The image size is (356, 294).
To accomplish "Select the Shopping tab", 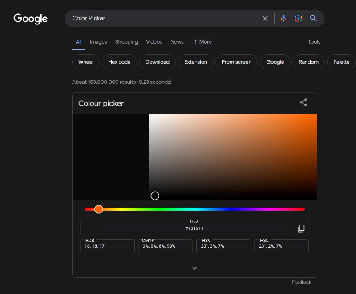I will pos(126,42).
